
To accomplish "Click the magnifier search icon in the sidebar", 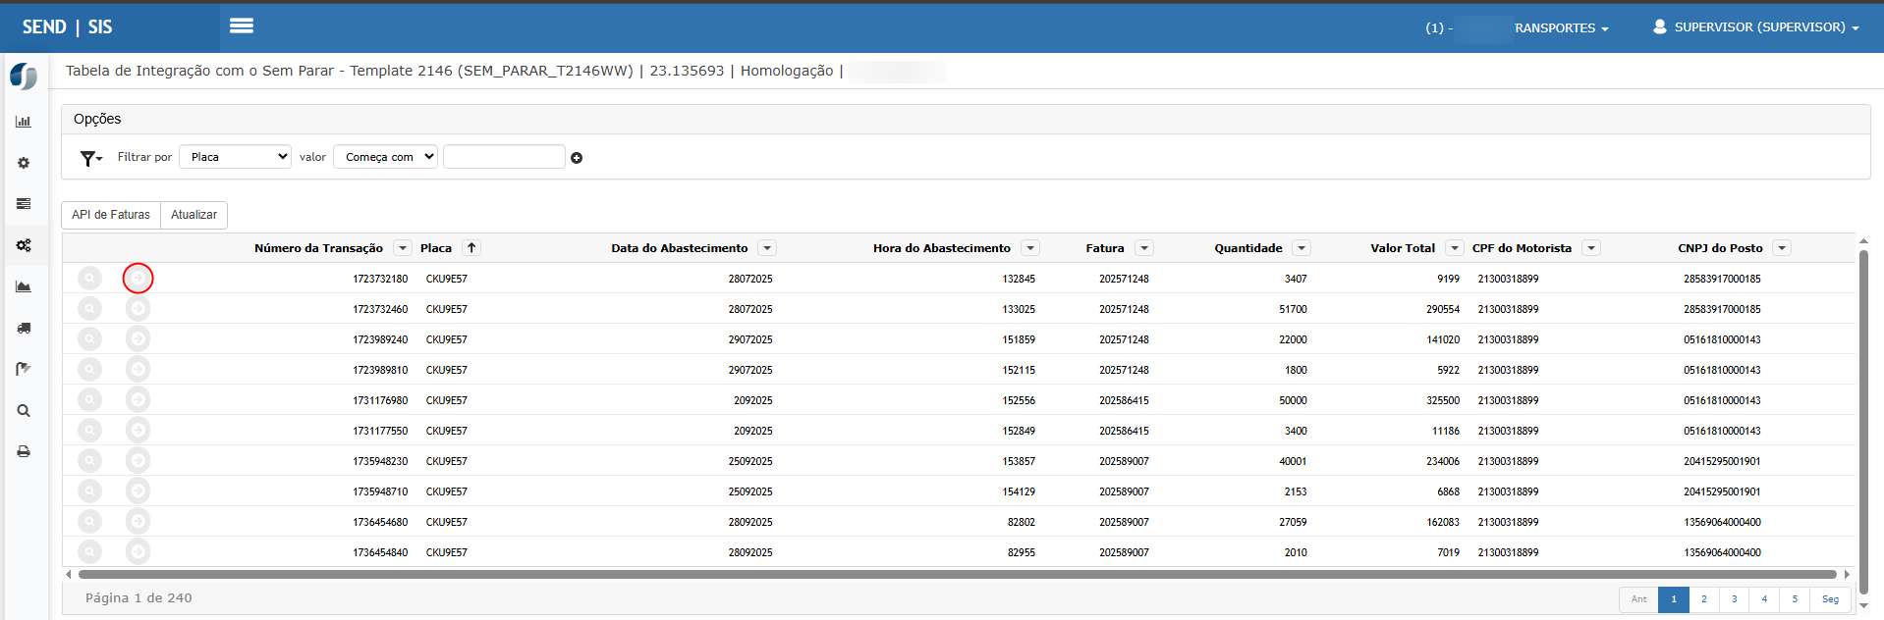I will tap(24, 411).
